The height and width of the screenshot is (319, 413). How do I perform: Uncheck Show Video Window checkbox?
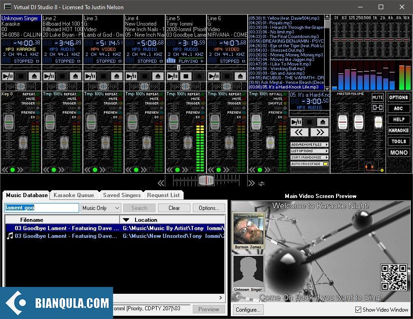[x=358, y=309]
